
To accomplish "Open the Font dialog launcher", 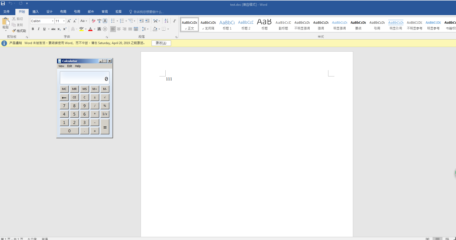I will point(107,37).
